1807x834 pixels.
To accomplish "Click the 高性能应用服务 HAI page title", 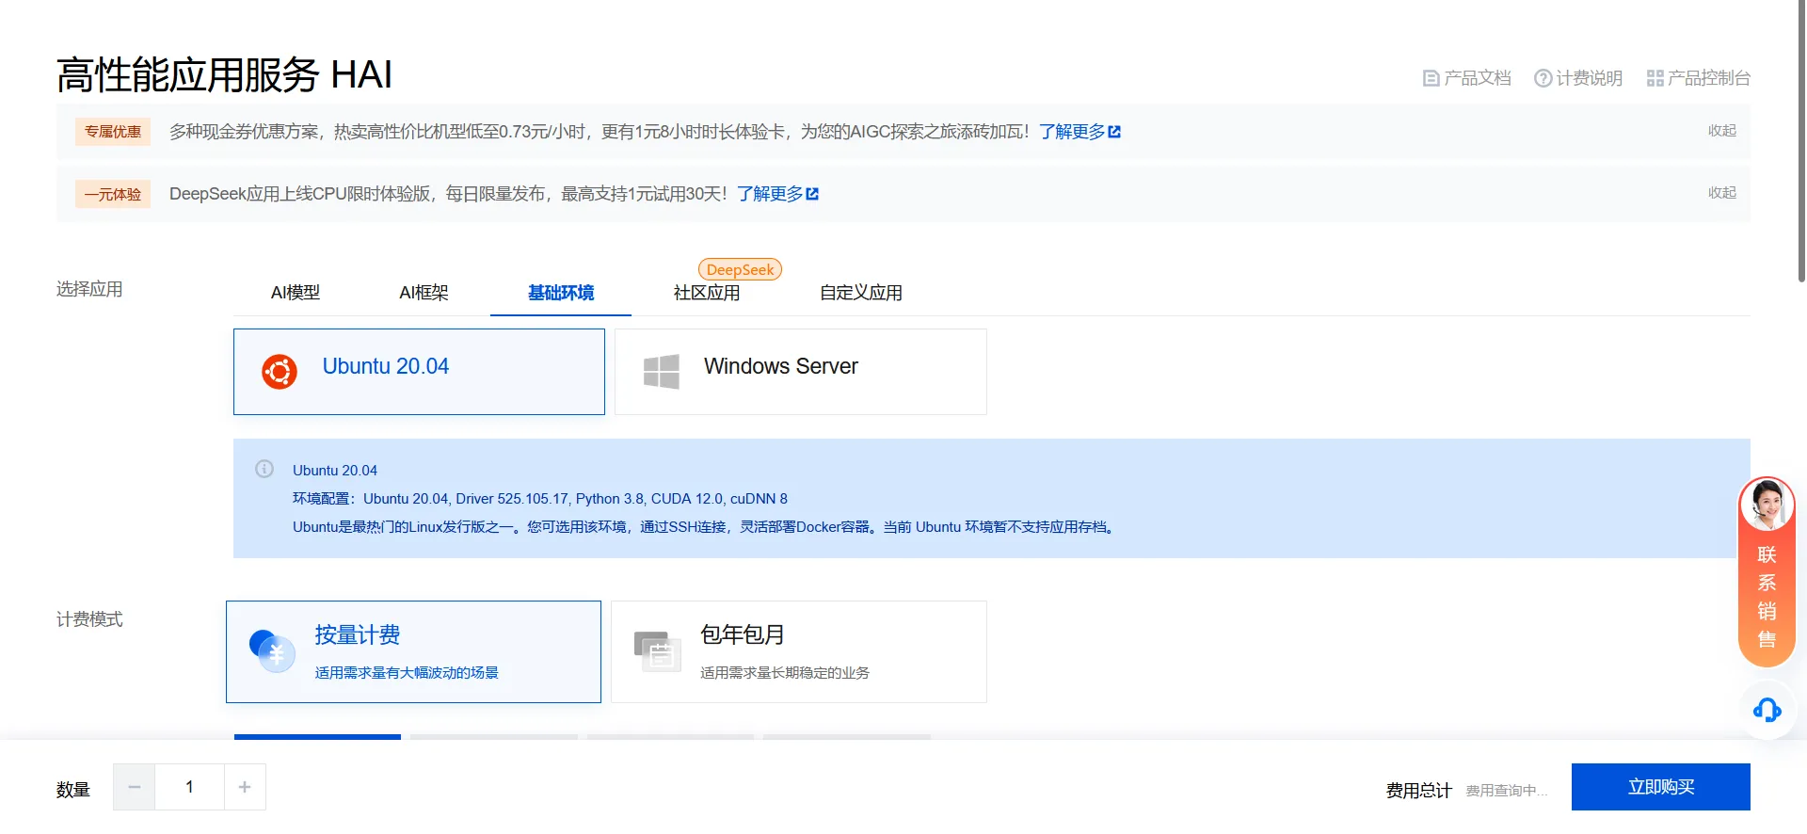I will click(x=224, y=75).
